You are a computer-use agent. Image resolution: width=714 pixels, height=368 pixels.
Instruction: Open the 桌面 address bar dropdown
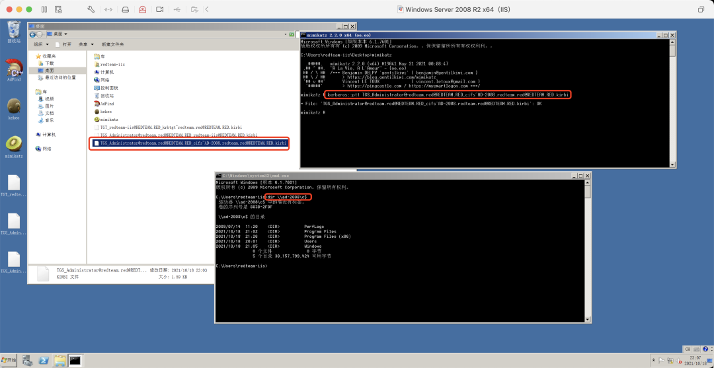click(66, 34)
